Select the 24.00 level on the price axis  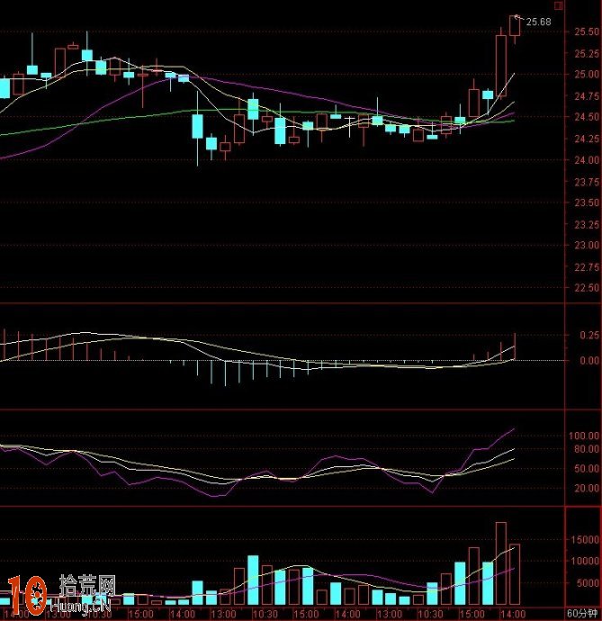[x=586, y=160]
